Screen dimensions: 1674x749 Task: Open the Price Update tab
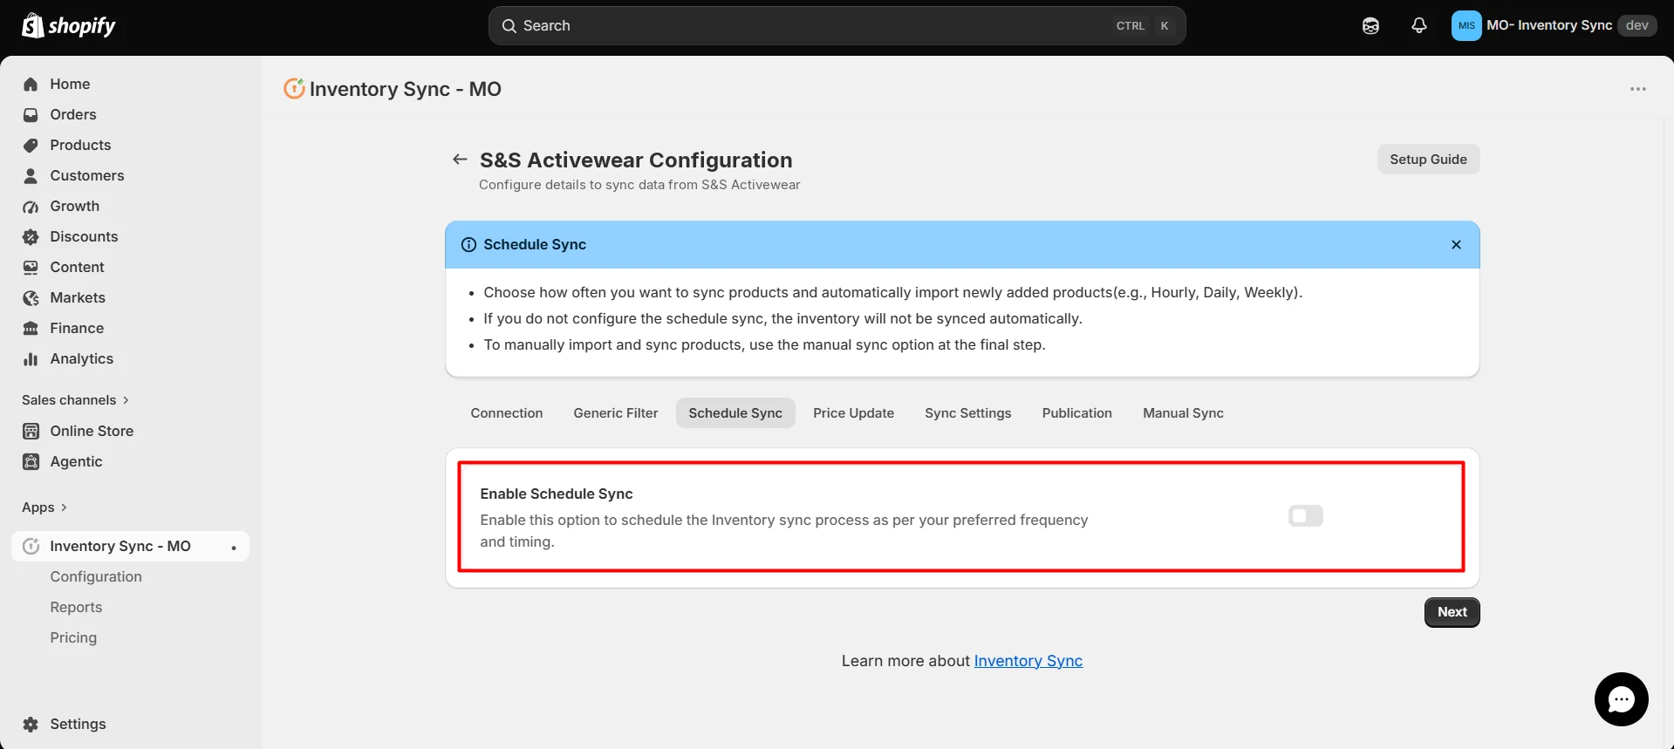coord(853,413)
